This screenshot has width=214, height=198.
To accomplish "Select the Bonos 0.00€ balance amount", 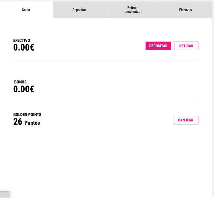I will 24,89.
